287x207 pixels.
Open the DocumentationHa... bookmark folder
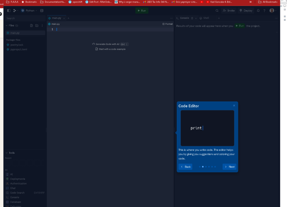(x=53, y=2)
